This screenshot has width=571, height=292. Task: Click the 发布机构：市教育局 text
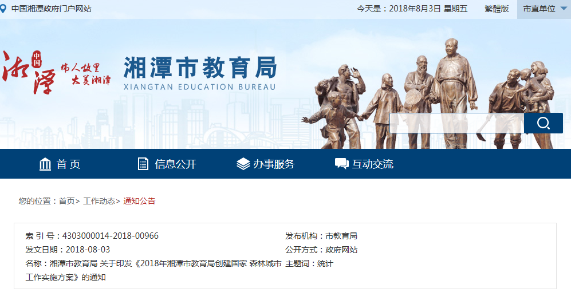pos(321,236)
